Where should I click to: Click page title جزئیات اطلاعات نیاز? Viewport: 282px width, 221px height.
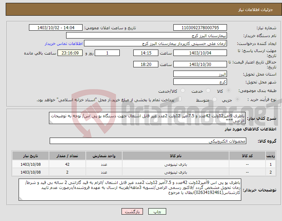tap(256, 10)
